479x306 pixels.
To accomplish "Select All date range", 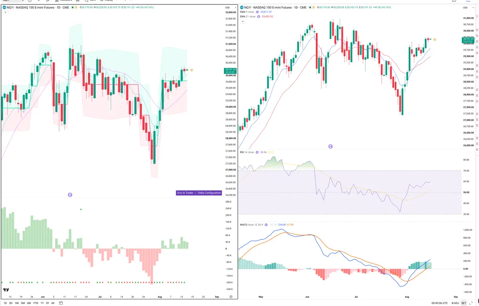I will coord(53,303).
